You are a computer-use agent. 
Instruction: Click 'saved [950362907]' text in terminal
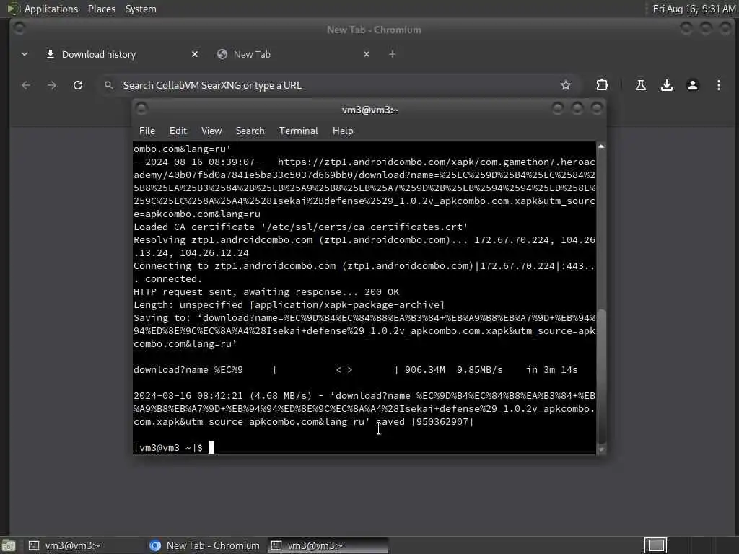click(x=424, y=421)
